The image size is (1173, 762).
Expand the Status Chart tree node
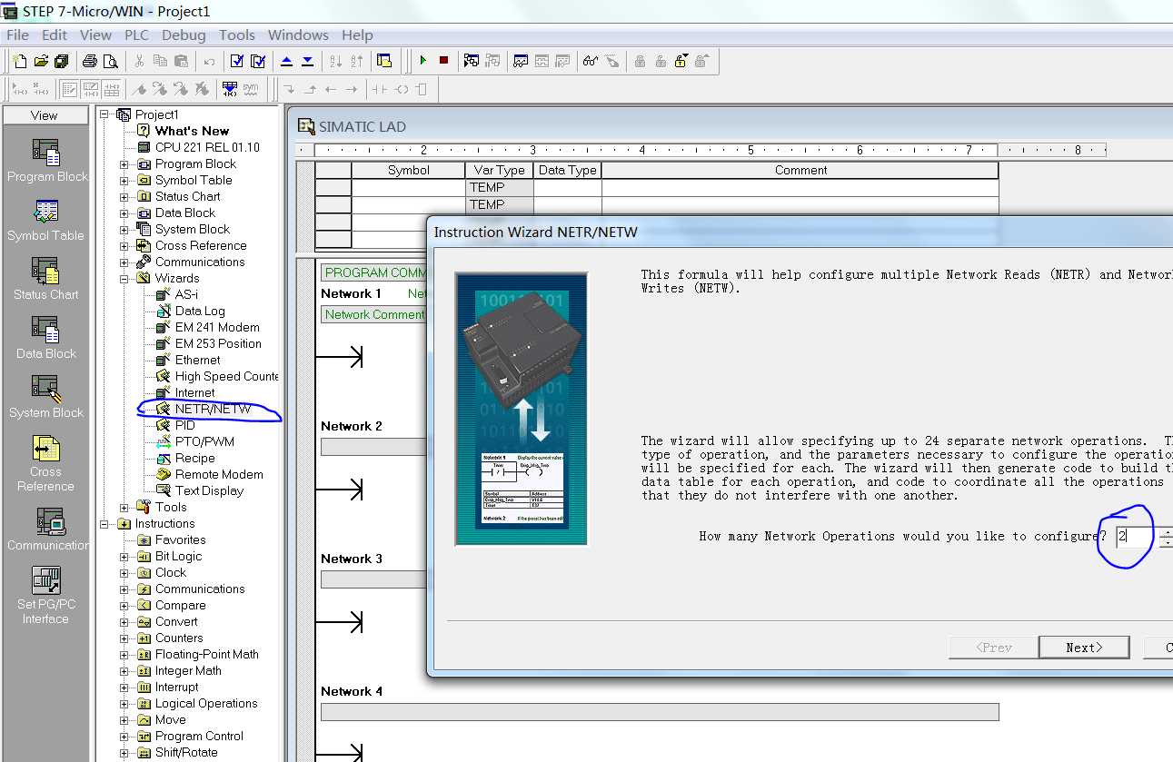tap(124, 197)
